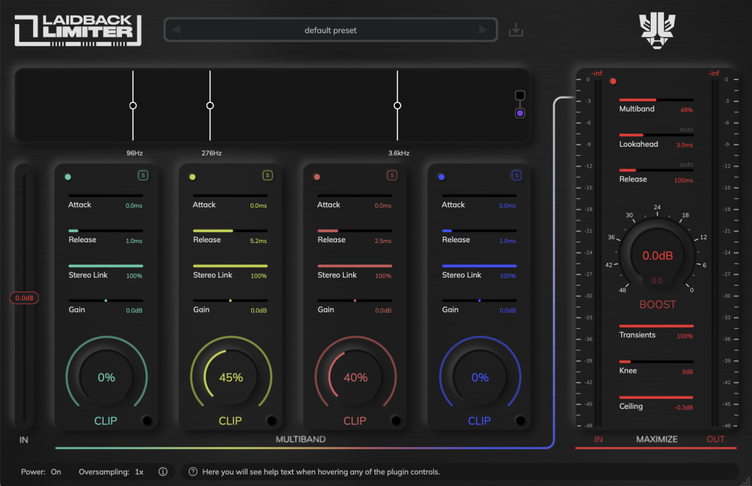Toggle the green band power dot
Screen dimensions: 752x486
click(x=68, y=177)
